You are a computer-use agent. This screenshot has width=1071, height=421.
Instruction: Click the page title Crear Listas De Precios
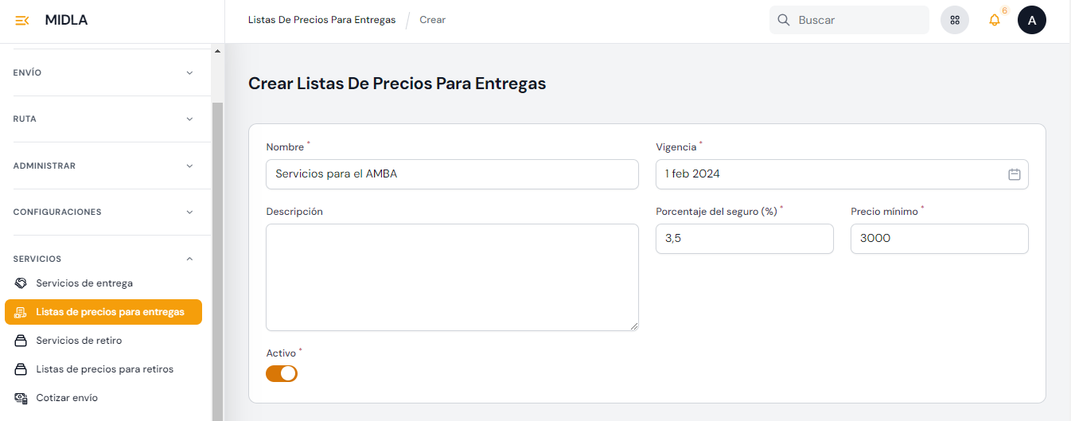pos(397,83)
